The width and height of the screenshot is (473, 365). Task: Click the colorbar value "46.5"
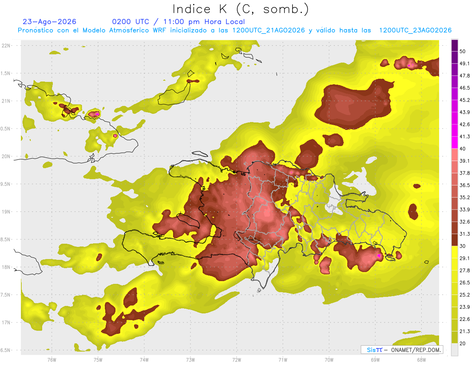tap(465, 88)
